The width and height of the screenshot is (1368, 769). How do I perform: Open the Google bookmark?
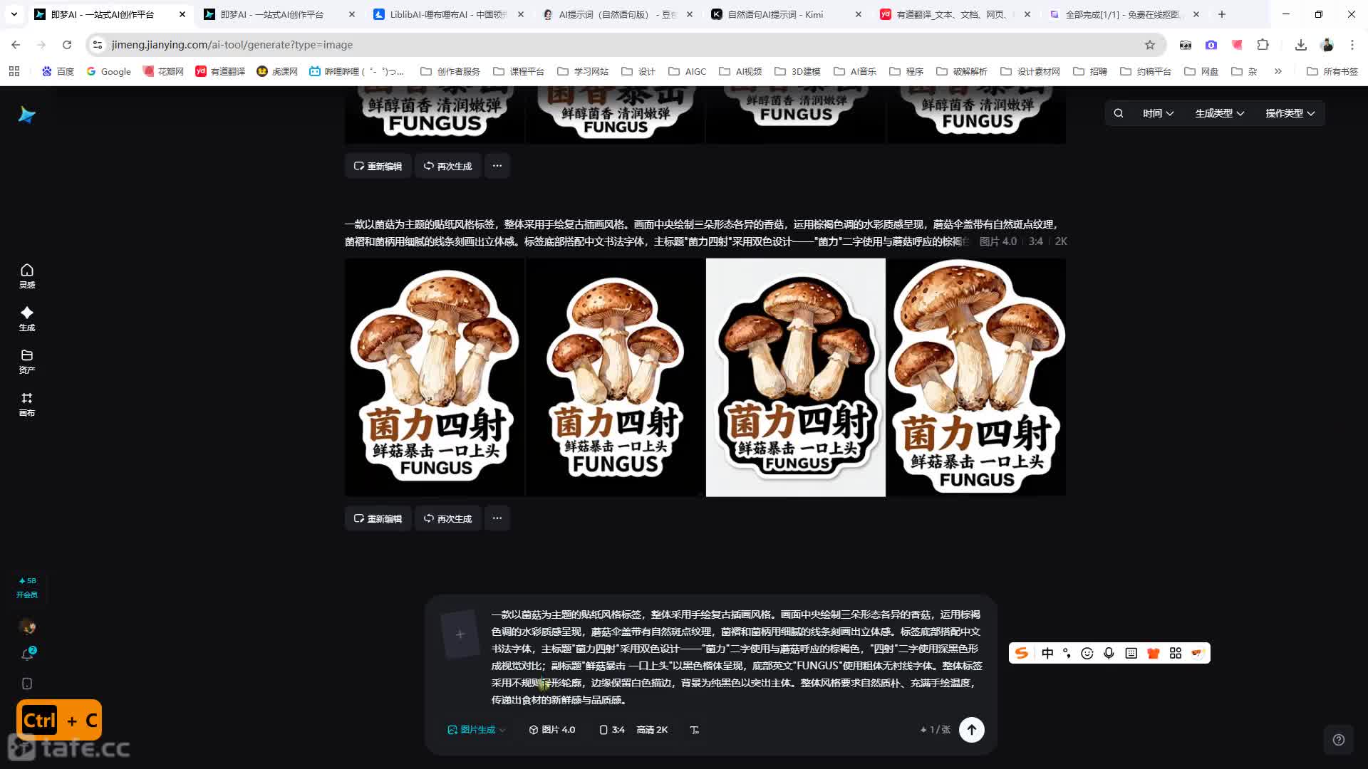click(x=108, y=71)
